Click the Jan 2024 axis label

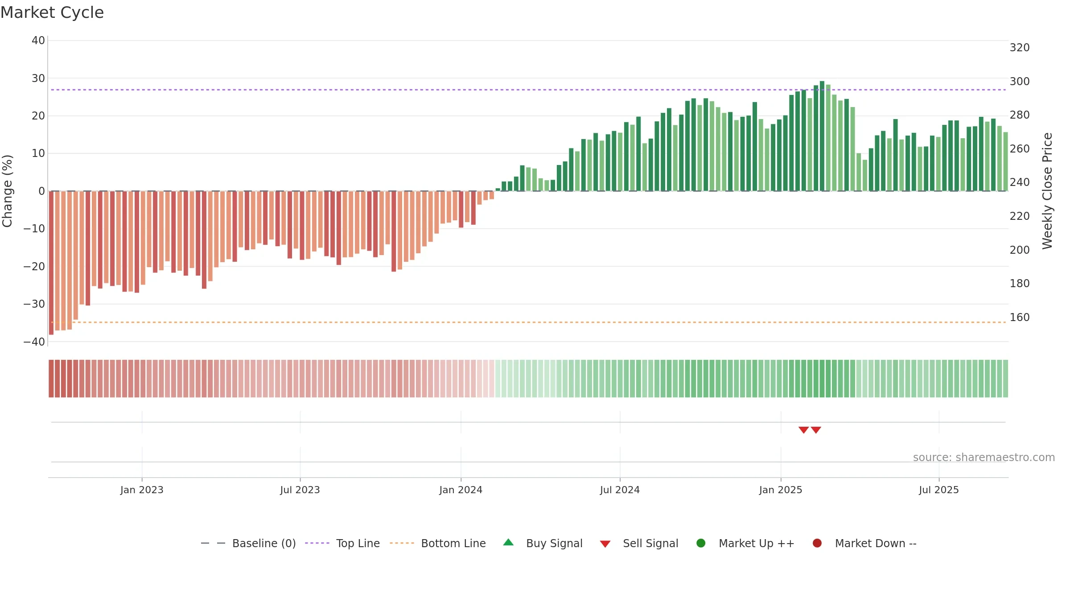(x=461, y=490)
